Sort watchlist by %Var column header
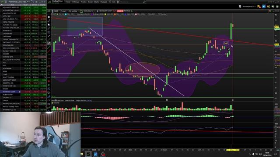Viewport: 280px width, 157px height. (25, 5)
